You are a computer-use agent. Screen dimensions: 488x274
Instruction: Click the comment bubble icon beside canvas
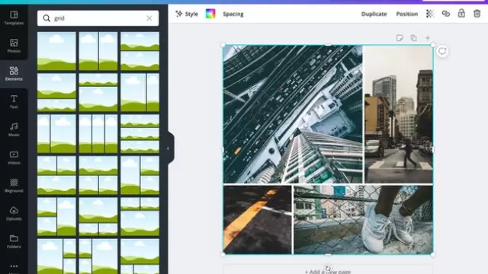tap(442, 51)
